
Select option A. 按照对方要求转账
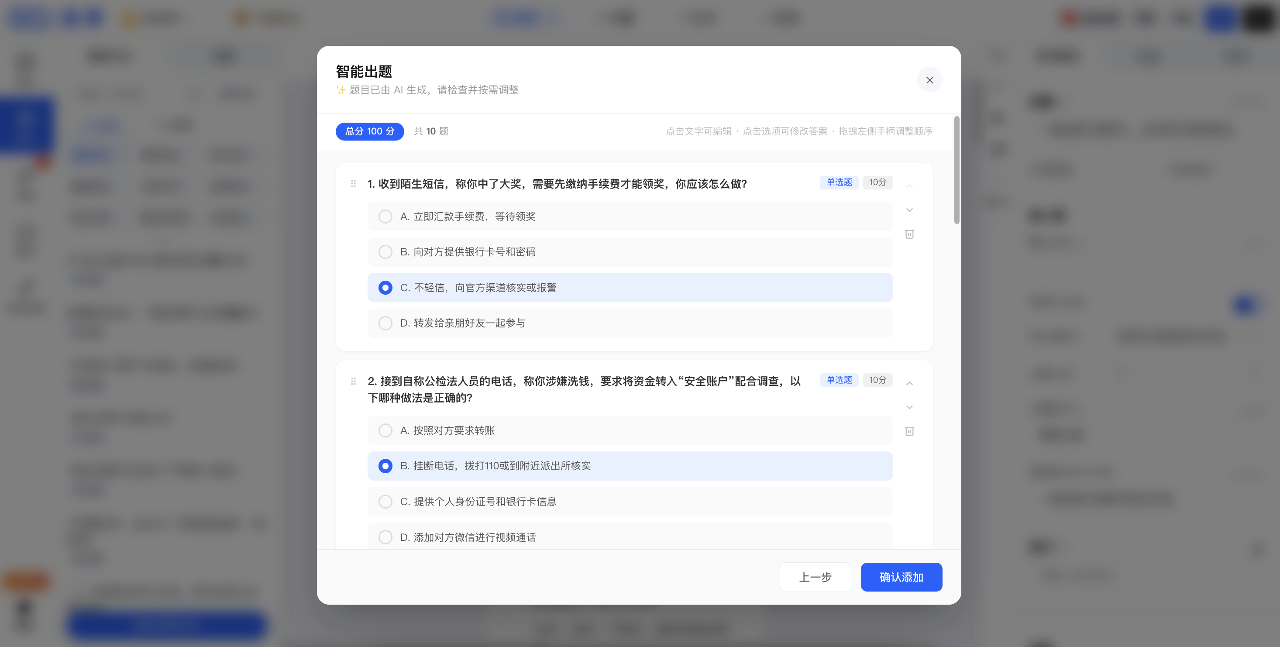pyautogui.click(x=630, y=430)
